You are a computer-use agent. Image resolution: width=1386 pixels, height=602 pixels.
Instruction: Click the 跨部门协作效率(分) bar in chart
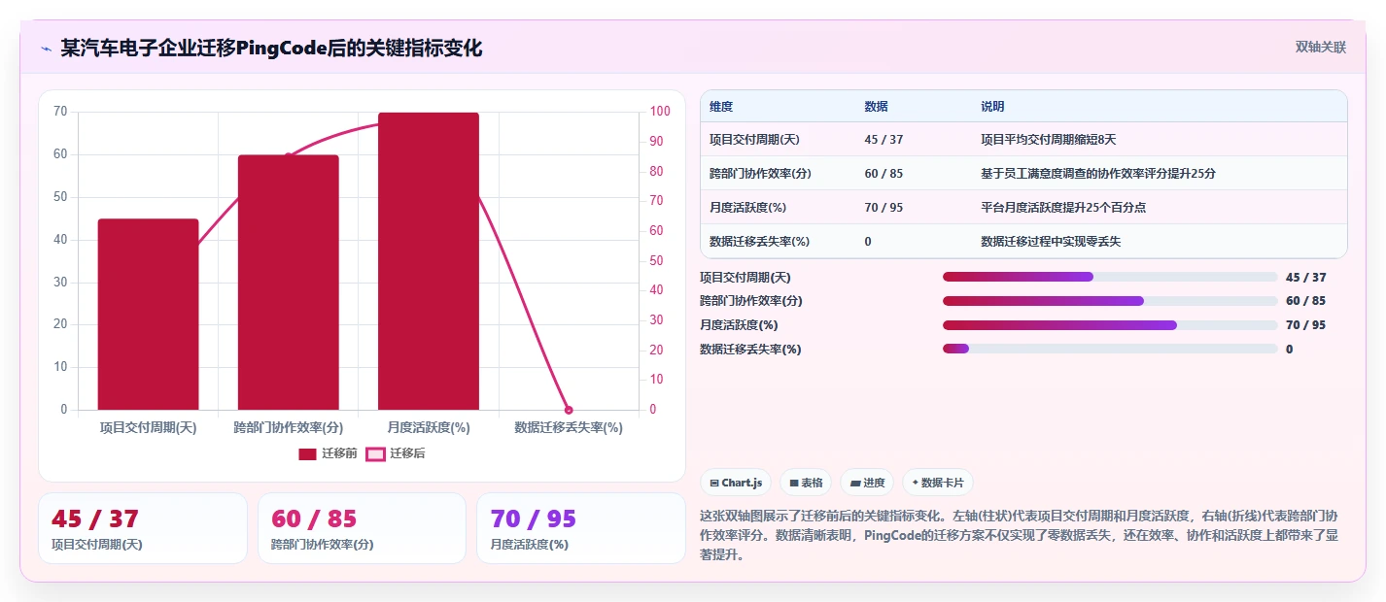click(x=288, y=283)
